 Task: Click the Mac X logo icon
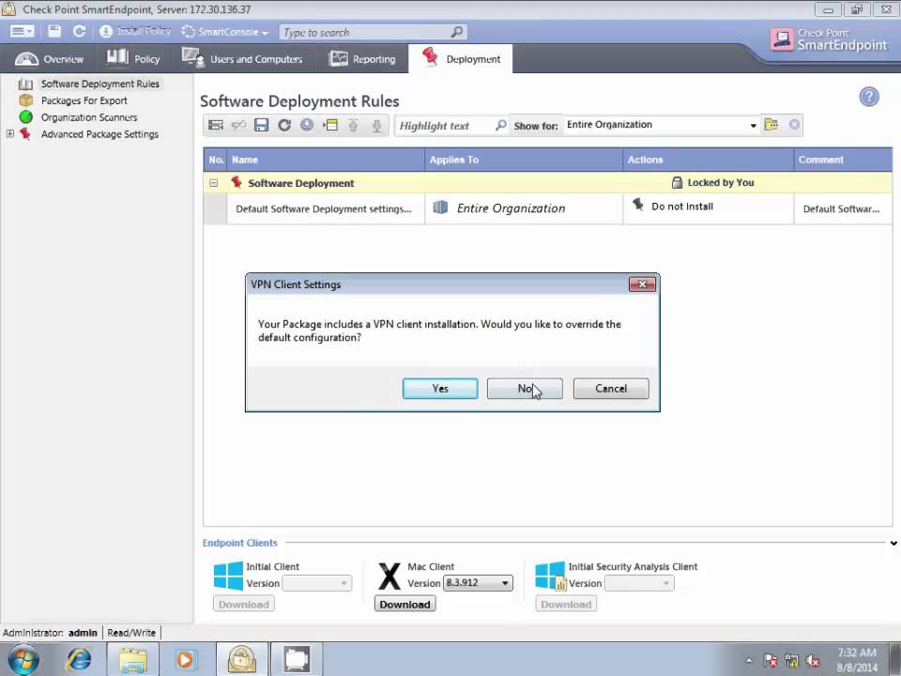(389, 576)
